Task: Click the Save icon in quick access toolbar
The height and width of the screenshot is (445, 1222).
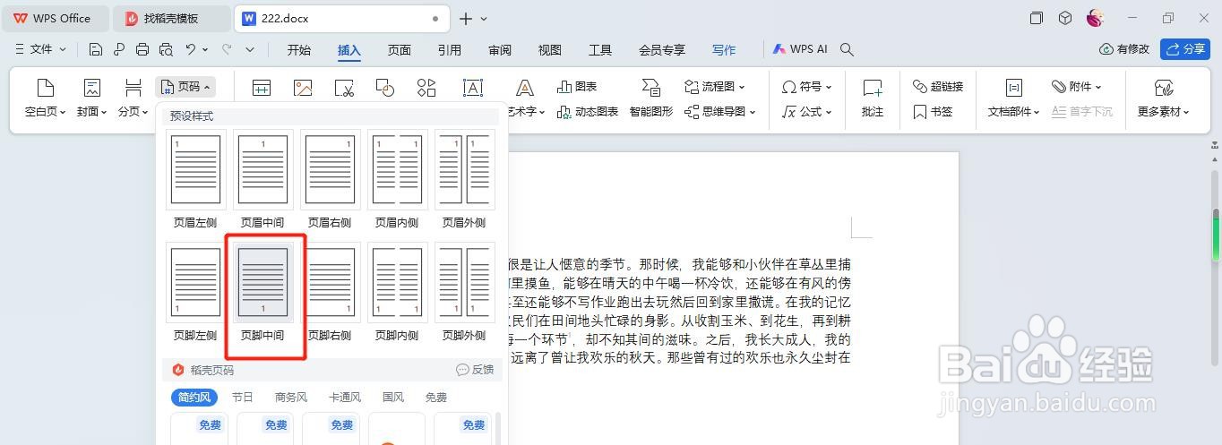Action: (96, 49)
